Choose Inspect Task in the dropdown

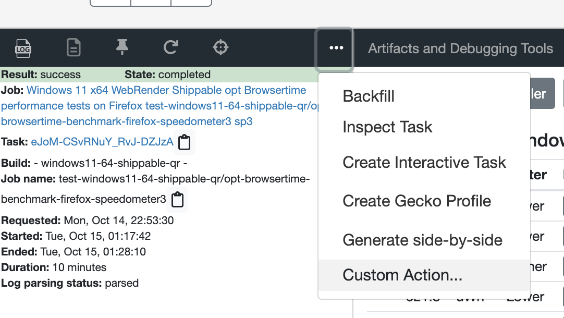point(387,127)
